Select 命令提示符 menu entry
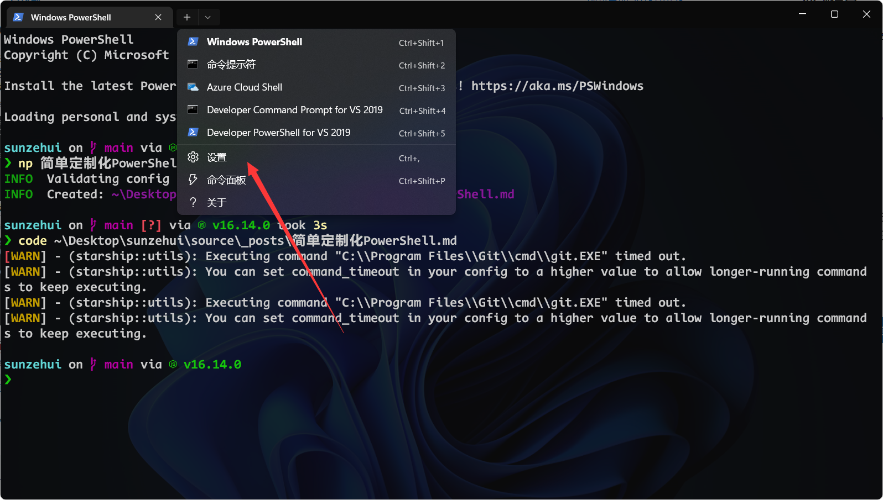This screenshot has height=500, width=883. coord(316,65)
